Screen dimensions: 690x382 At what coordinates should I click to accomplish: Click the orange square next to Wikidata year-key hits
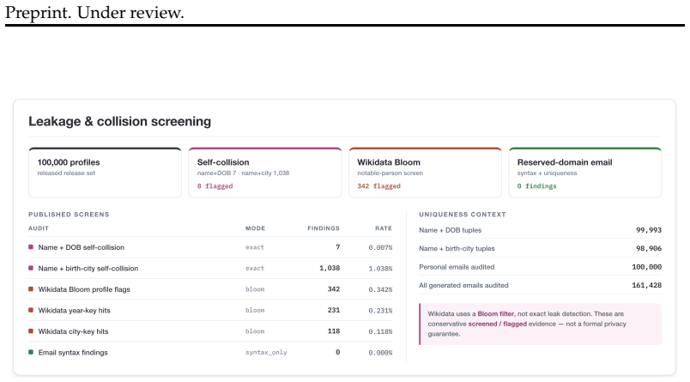pyautogui.click(x=31, y=310)
